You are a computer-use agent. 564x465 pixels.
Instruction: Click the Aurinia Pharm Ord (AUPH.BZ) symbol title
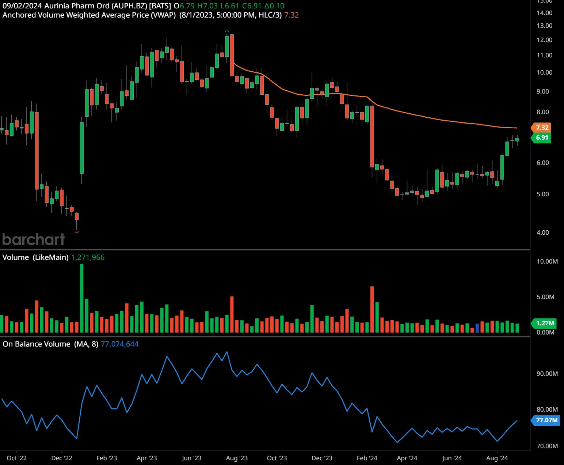tap(96, 6)
